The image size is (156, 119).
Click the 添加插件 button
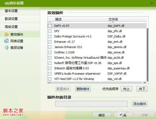(140, 104)
